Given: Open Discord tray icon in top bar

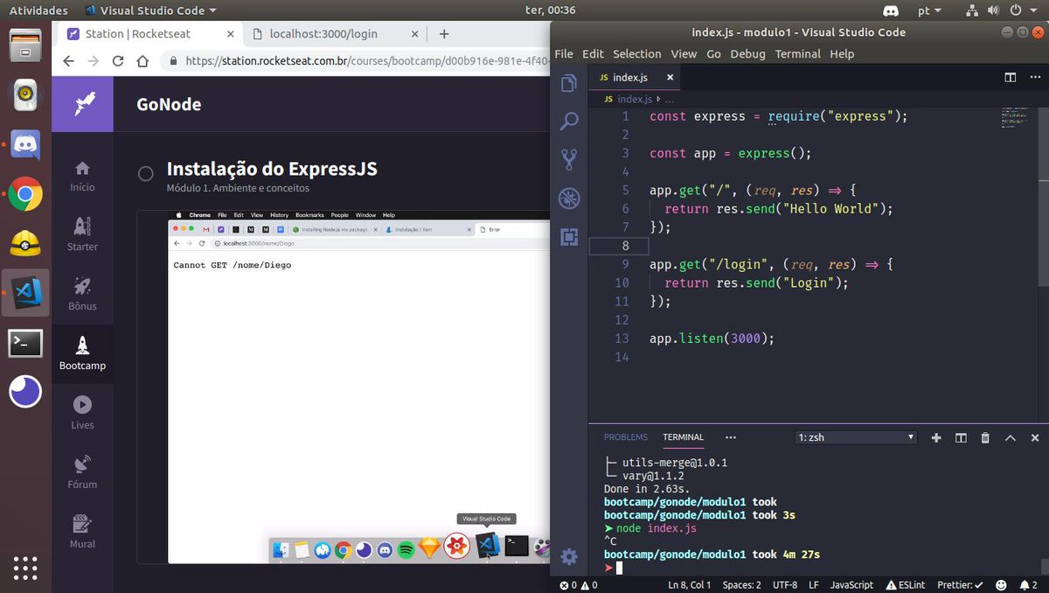Looking at the screenshot, I should coord(891,10).
